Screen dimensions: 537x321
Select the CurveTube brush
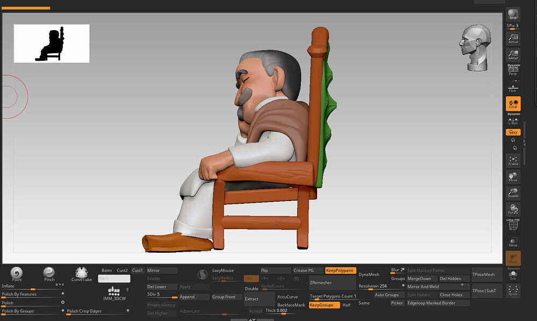[x=82, y=274]
